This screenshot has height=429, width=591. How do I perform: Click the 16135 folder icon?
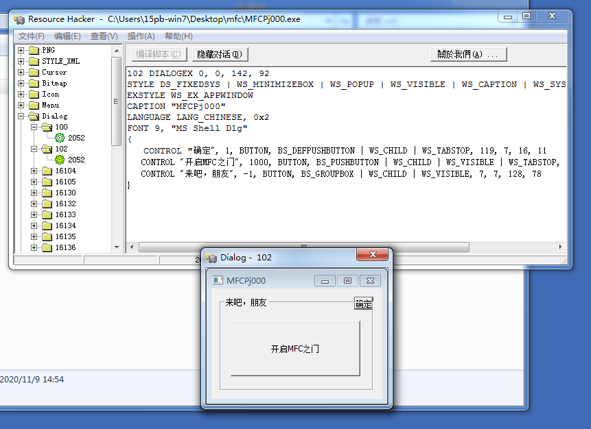pyautogui.click(x=47, y=236)
